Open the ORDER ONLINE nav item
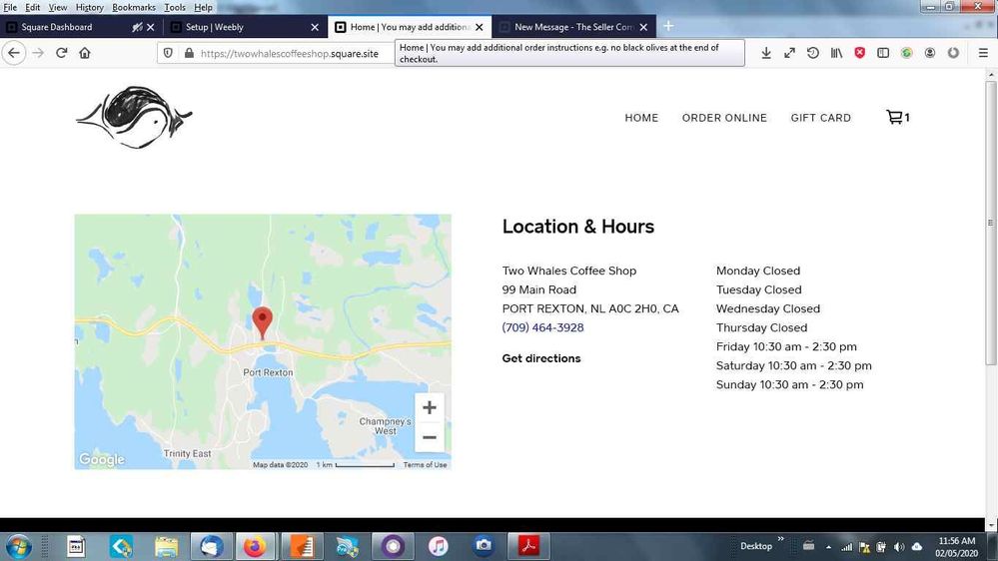This screenshot has height=561, width=998. coord(724,118)
